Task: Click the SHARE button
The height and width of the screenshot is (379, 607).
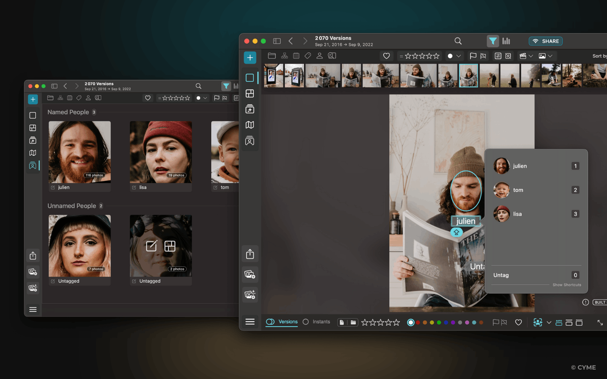Action: point(546,41)
